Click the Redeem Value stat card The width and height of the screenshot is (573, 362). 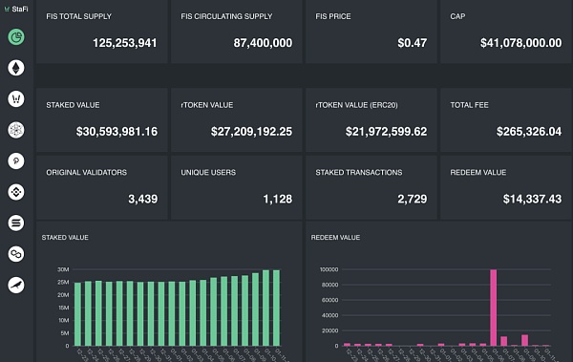click(x=506, y=187)
